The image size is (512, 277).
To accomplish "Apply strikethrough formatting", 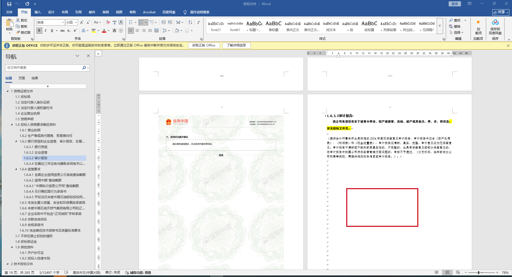I will (63, 31).
